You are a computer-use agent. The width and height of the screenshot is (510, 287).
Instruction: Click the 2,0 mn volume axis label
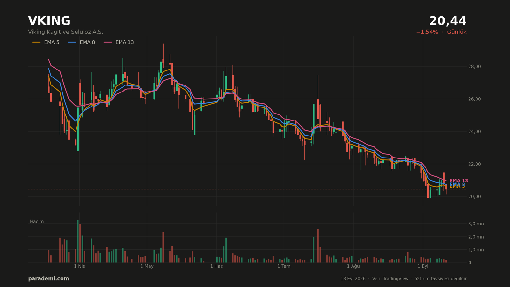pos(476,237)
